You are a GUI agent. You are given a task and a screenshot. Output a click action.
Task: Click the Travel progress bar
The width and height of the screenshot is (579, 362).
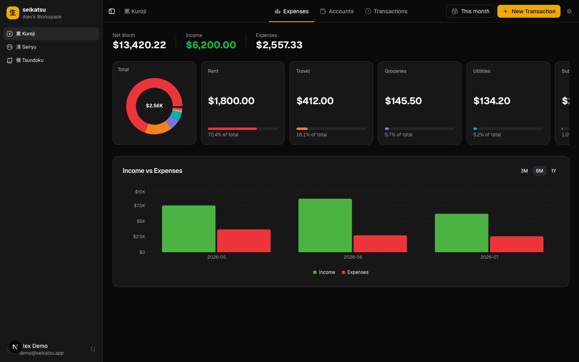click(x=331, y=129)
